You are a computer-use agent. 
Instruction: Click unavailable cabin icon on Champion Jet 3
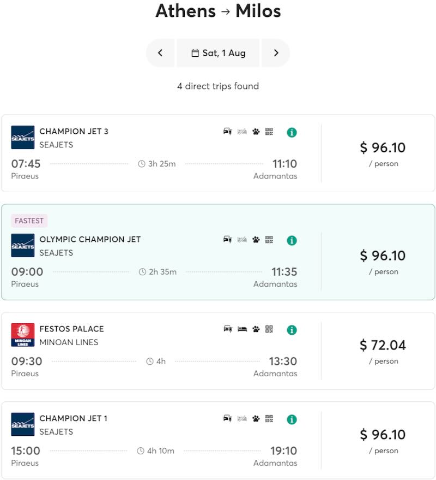(242, 132)
